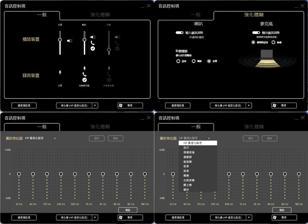Click the greyed external microphone phone icon
The height and width of the screenshot is (224, 308).
tap(109, 74)
